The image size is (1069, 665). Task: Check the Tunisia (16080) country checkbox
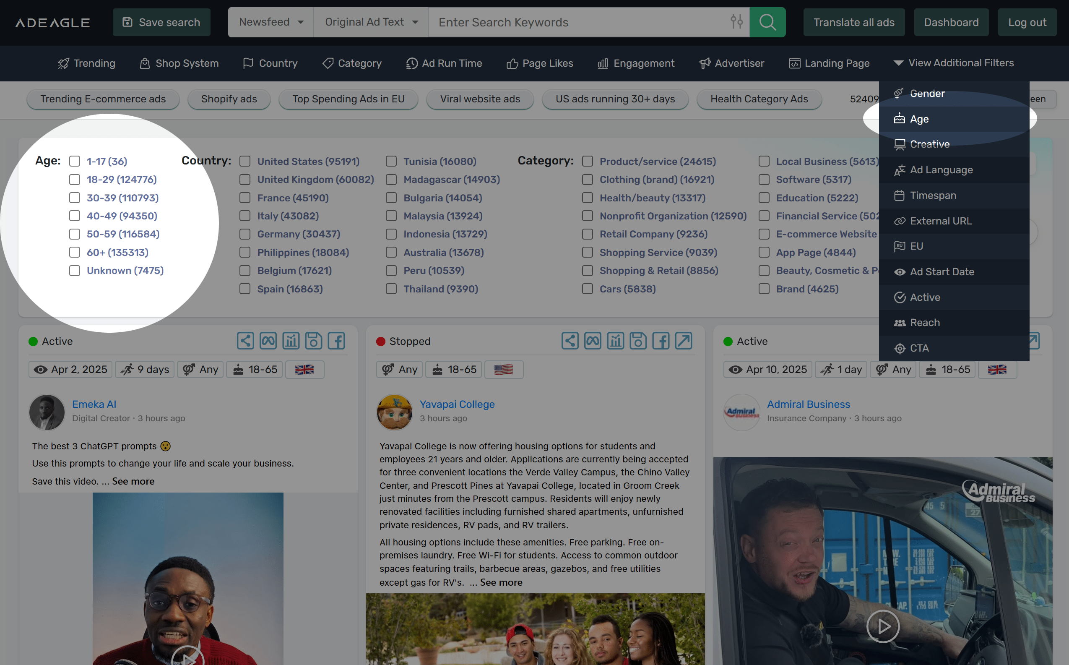coord(391,162)
